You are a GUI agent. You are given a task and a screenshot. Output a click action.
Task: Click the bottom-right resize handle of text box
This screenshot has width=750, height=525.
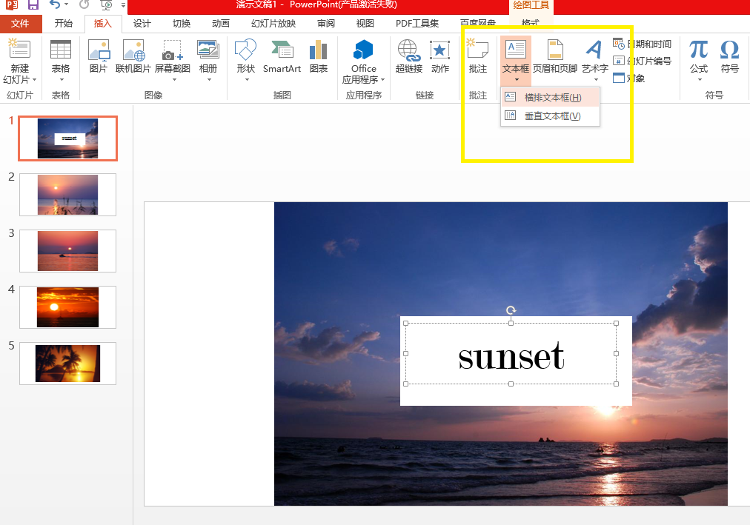(616, 384)
